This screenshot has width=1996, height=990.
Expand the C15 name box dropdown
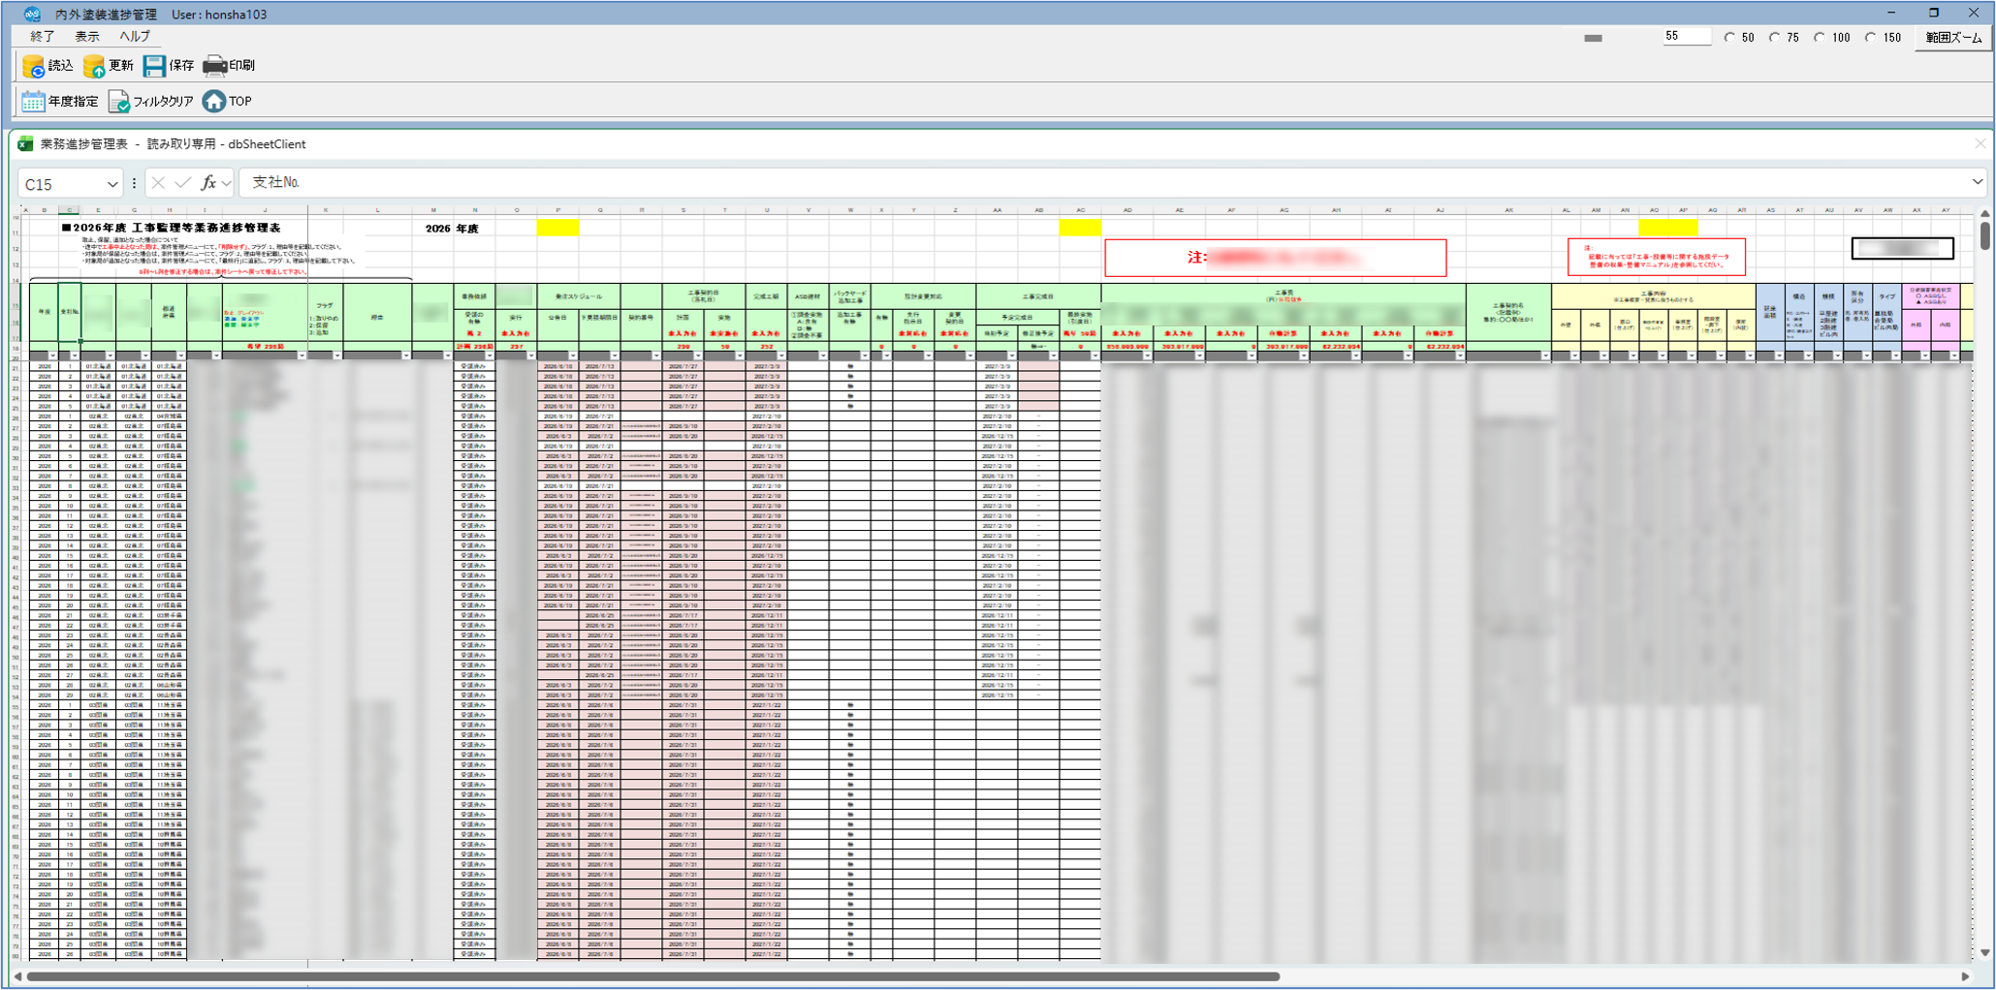point(112,184)
